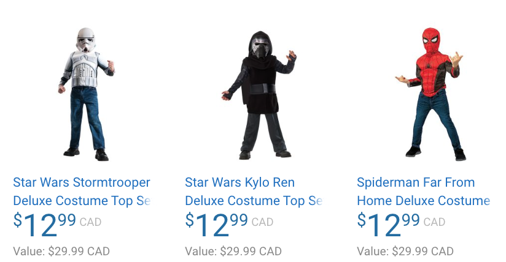The image size is (506, 262).
Task: Click the CAD label beside the Stormtrooper price
Action: 90,222
